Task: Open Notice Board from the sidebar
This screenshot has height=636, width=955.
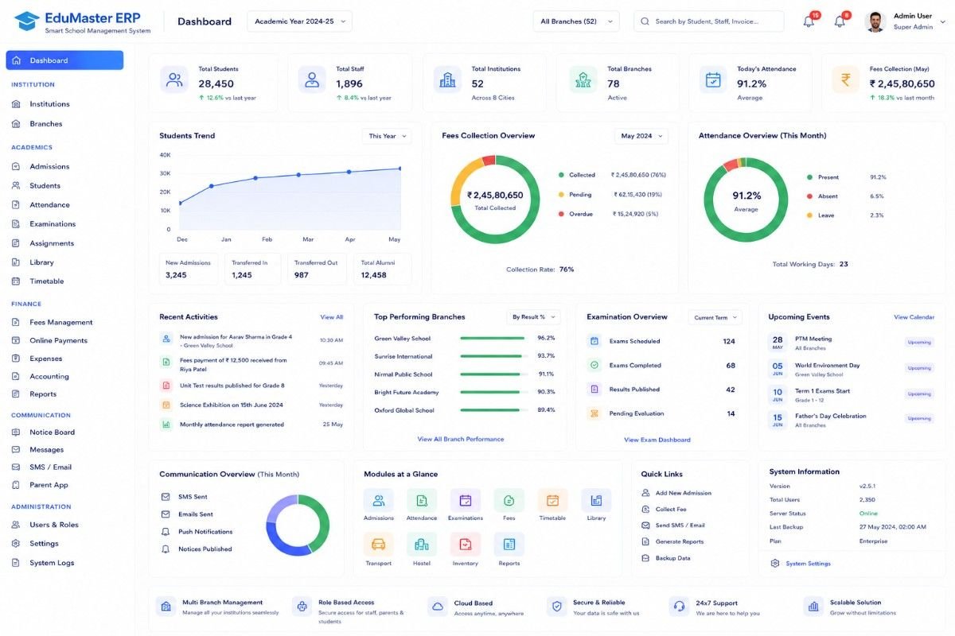Action: click(x=53, y=432)
